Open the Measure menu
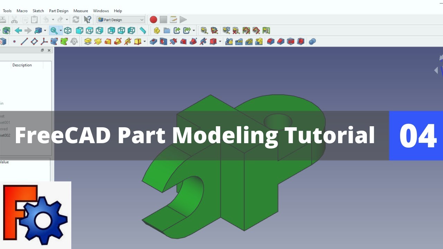Viewport: 443px width, 249px height. coord(81,11)
